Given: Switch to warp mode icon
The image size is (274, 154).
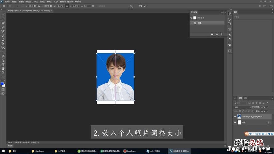Looking at the screenshot, I should tap(131, 6).
